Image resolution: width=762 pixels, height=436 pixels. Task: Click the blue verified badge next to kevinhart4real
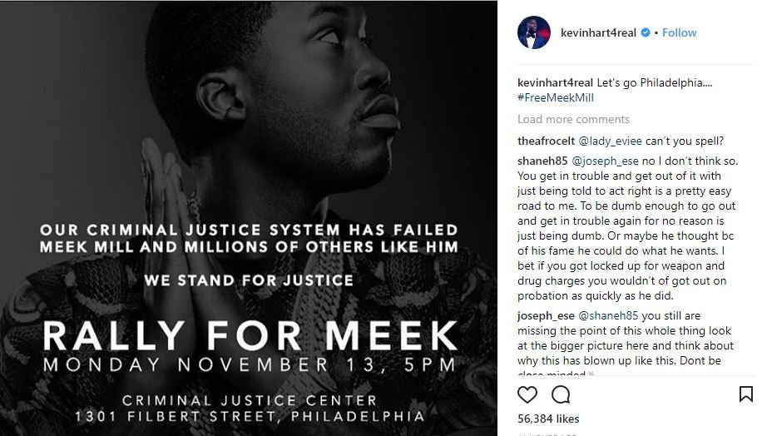[x=644, y=33]
